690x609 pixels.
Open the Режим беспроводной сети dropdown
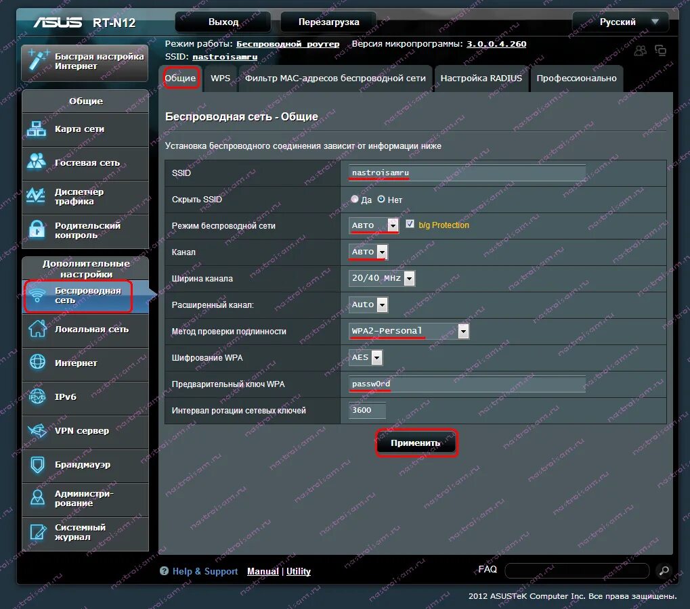(374, 225)
